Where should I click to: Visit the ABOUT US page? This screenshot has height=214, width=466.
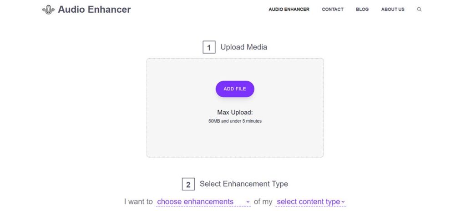tap(393, 9)
